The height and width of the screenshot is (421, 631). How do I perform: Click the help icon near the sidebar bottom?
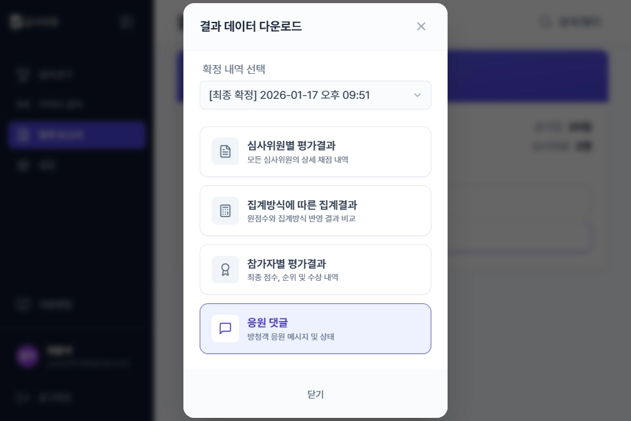click(23, 305)
